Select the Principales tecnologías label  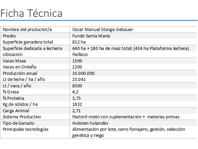25,129
